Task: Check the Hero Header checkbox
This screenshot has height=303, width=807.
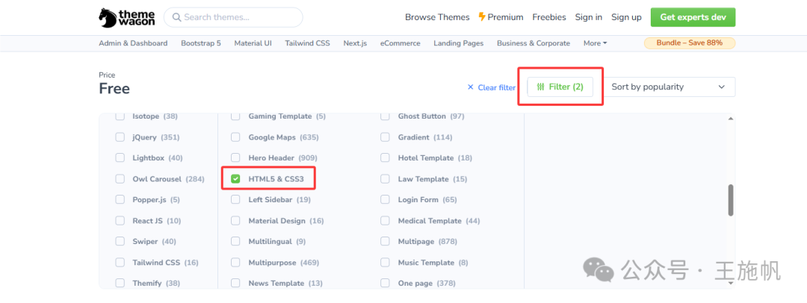Action: tap(235, 158)
